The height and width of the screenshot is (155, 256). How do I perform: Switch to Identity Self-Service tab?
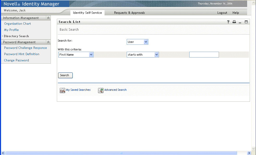coord(87,13)
